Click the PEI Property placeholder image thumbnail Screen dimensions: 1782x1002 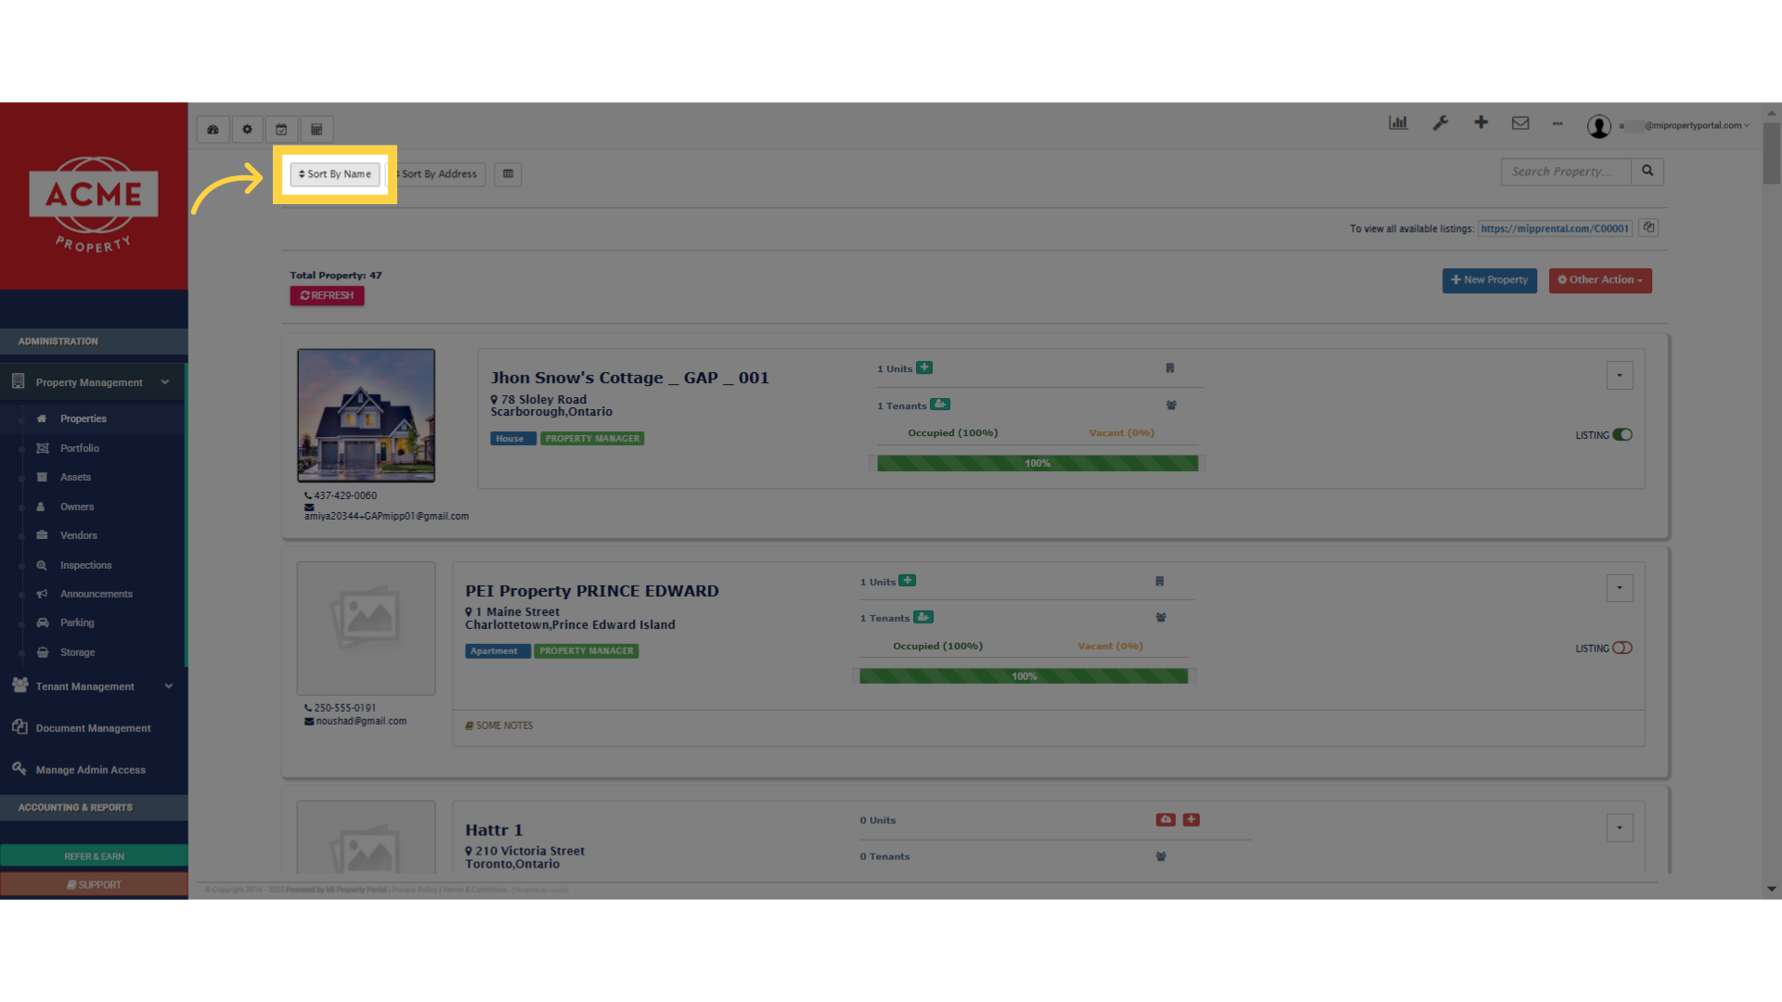[366, 628]
